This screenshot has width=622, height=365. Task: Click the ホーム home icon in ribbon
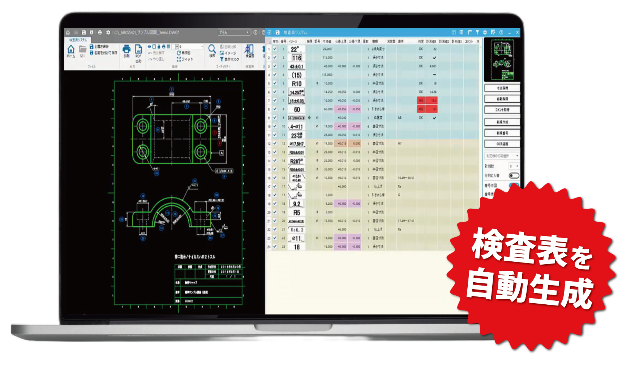(x=71, y=49)
